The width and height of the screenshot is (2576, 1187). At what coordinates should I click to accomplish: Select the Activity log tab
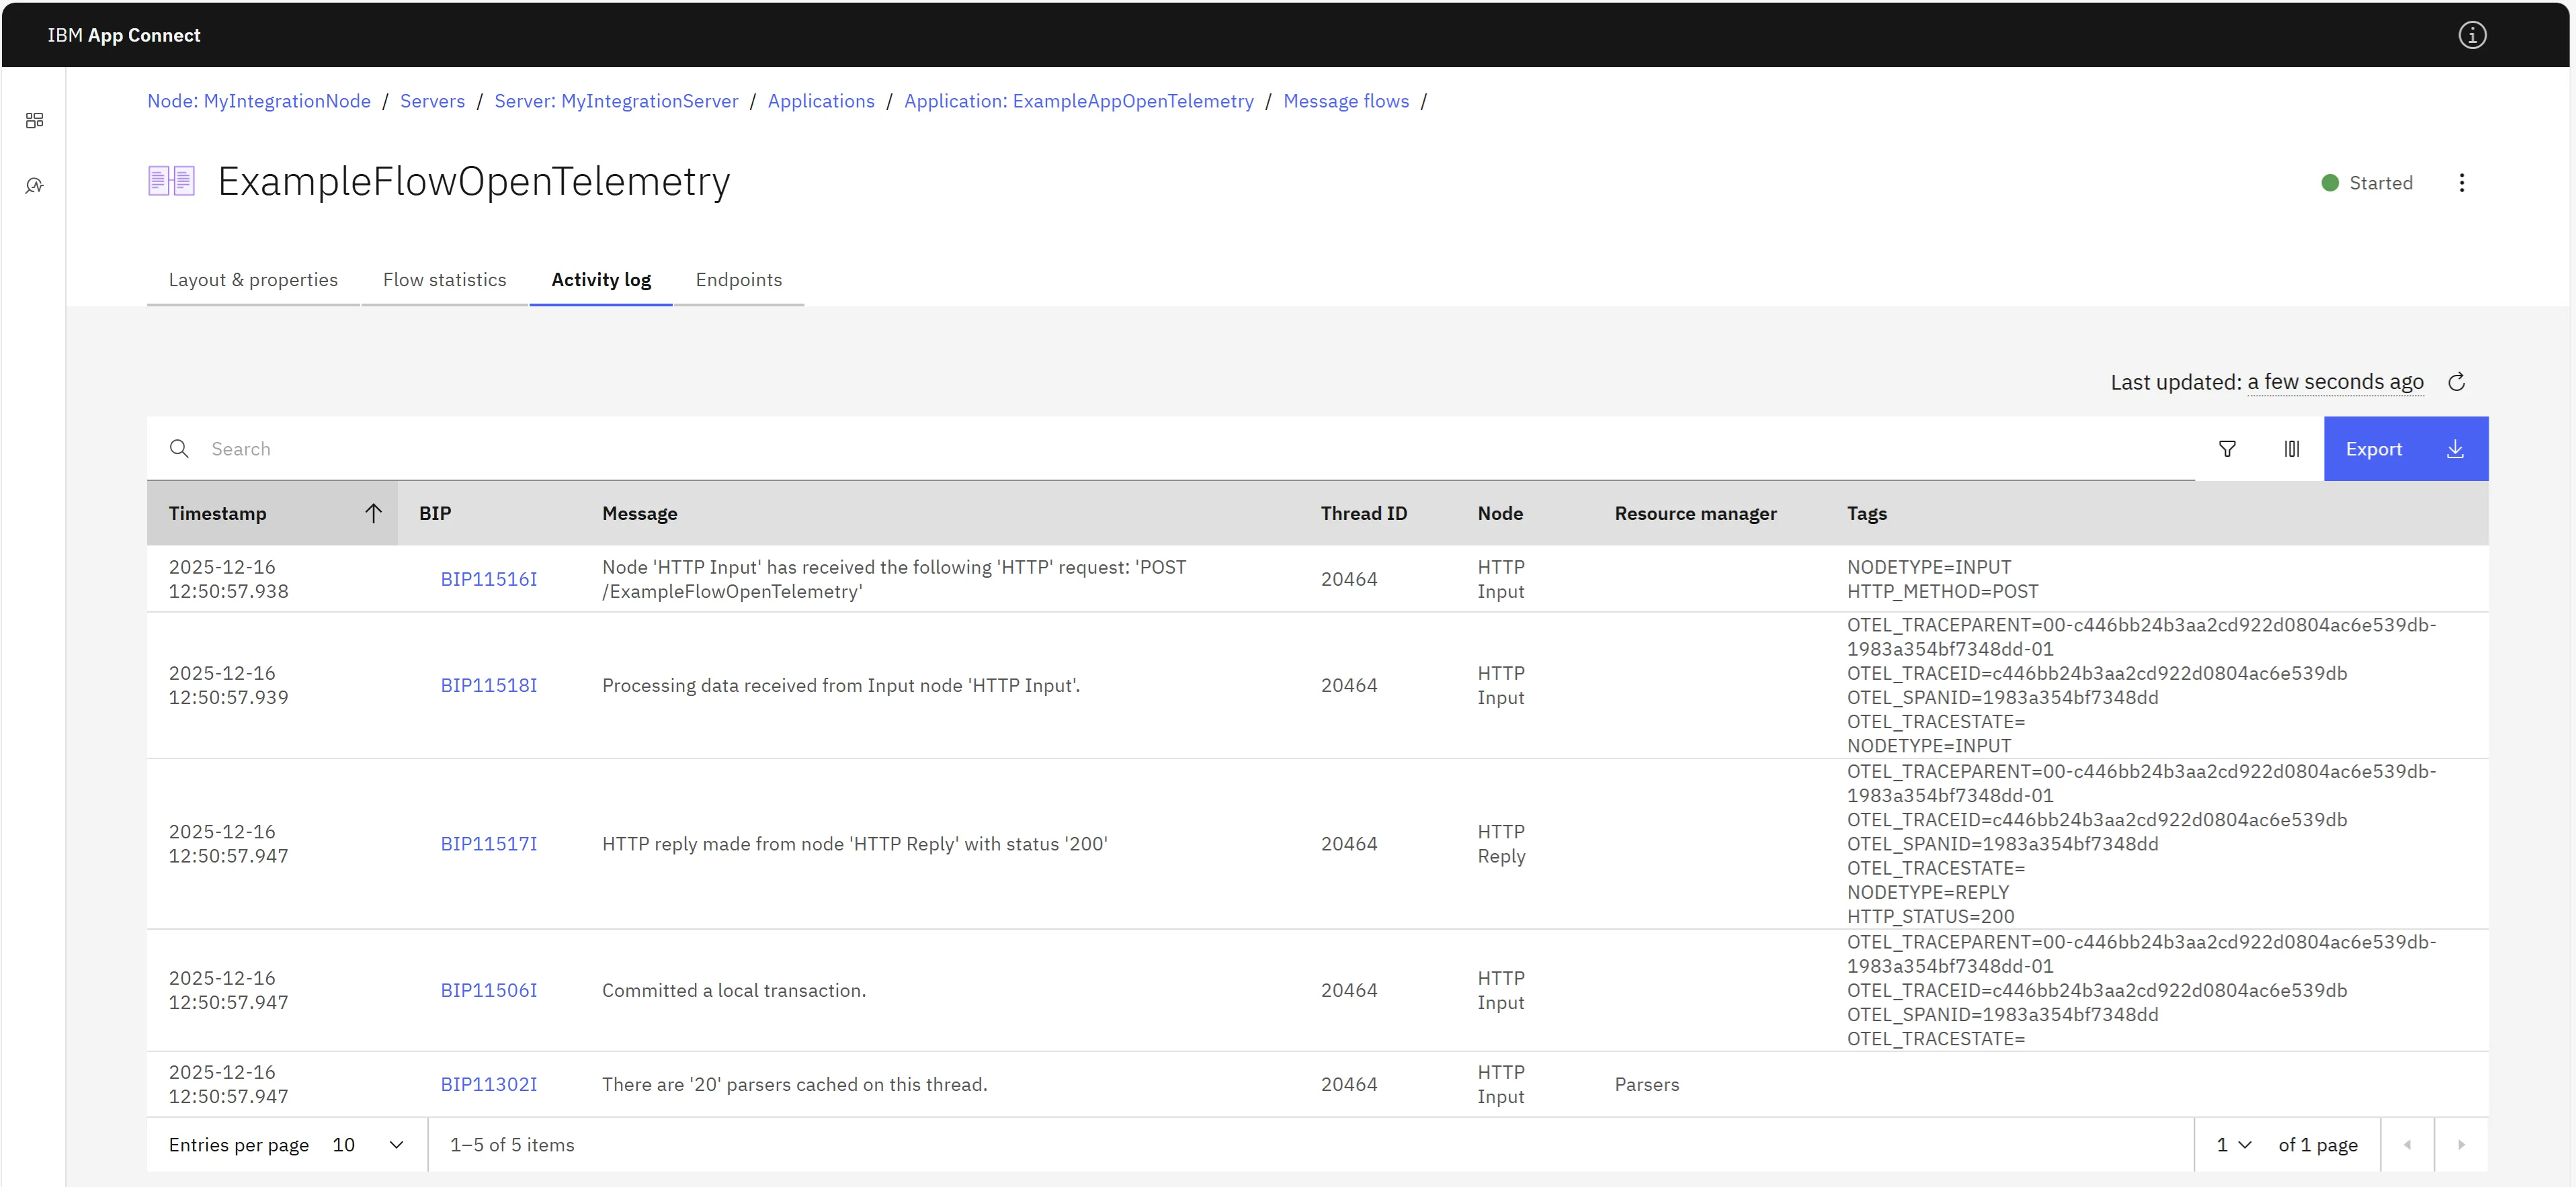click(601, 279)
